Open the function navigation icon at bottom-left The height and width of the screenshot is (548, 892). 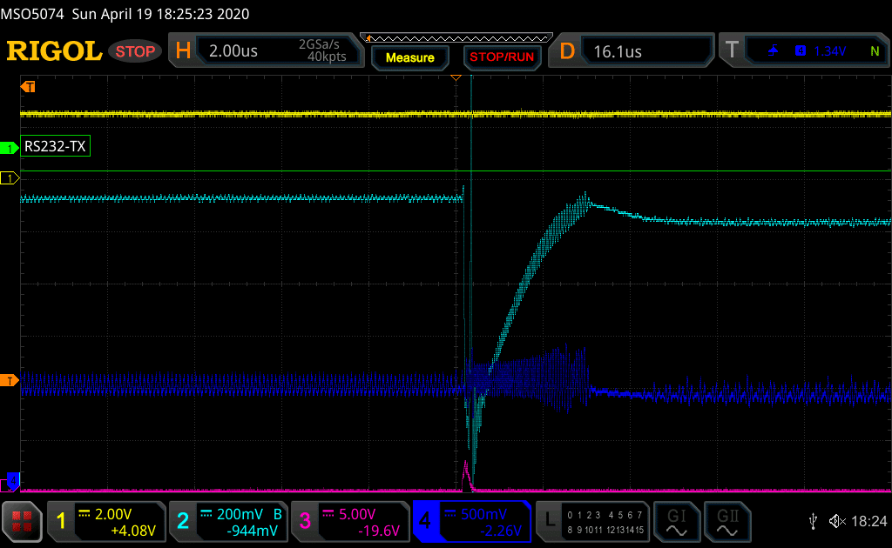[23, 521]
